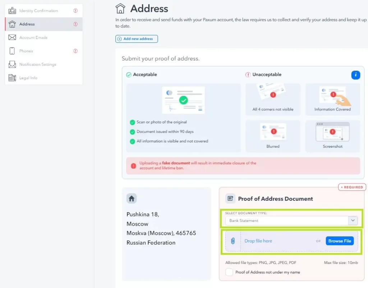The image size is (368, 288).
Task: Open Notification Settings in sidebar
Action: click(x=43, y=65)
